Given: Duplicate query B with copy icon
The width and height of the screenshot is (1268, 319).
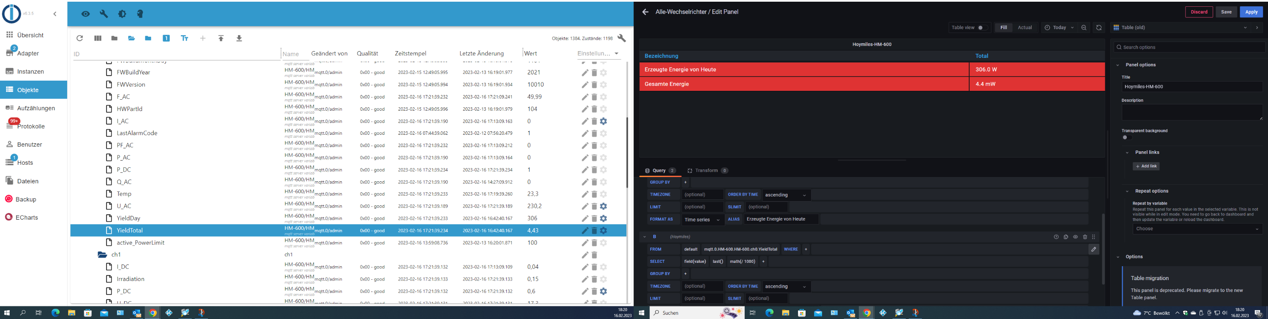Looking at the screenshot, I should pyautogui.click(x=1066, y=237).
